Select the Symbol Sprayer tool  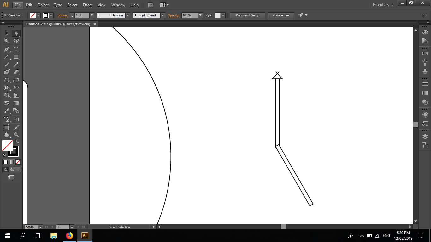[x=7, y=119]
